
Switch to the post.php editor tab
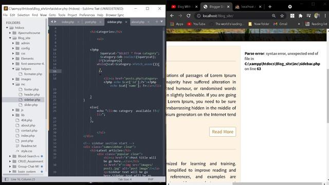click(90, 22)
